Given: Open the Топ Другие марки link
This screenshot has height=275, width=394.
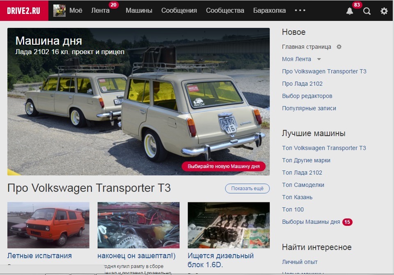Looking at the screenshot, I should [x=306, y=160].
